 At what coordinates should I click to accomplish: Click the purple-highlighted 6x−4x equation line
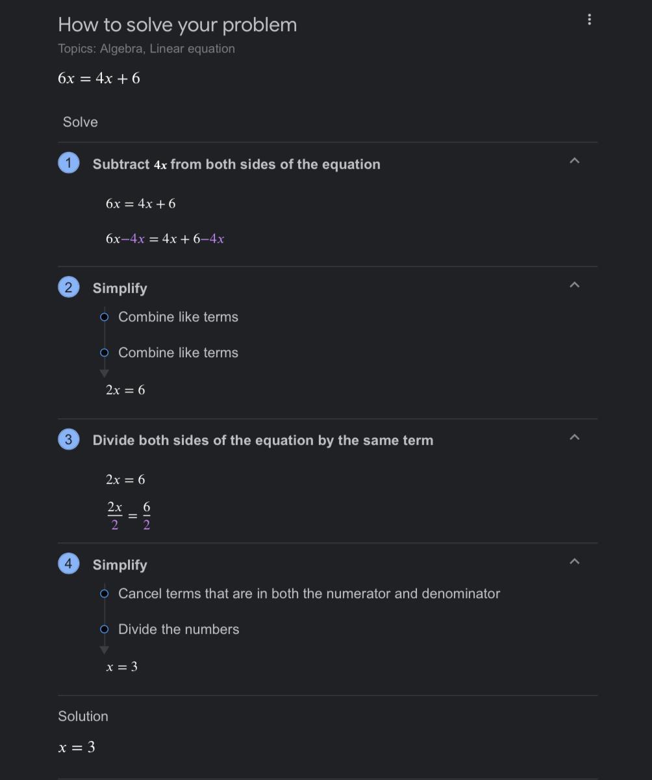[165, 239]
